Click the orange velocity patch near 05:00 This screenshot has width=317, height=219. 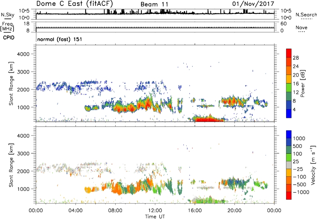88,190
